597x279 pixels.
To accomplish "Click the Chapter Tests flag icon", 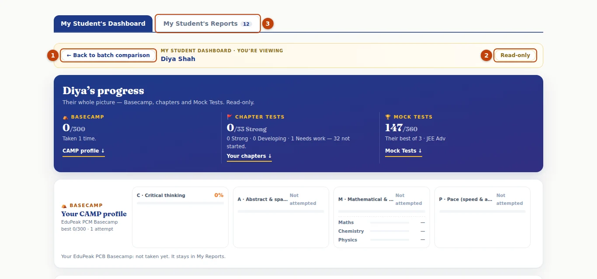I will click(229, 117).
